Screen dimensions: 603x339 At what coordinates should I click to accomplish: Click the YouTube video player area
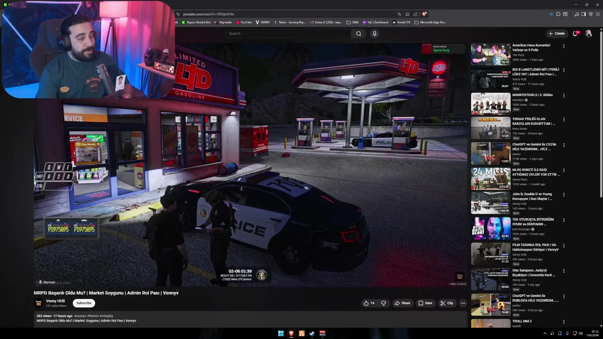pos(250,165)
